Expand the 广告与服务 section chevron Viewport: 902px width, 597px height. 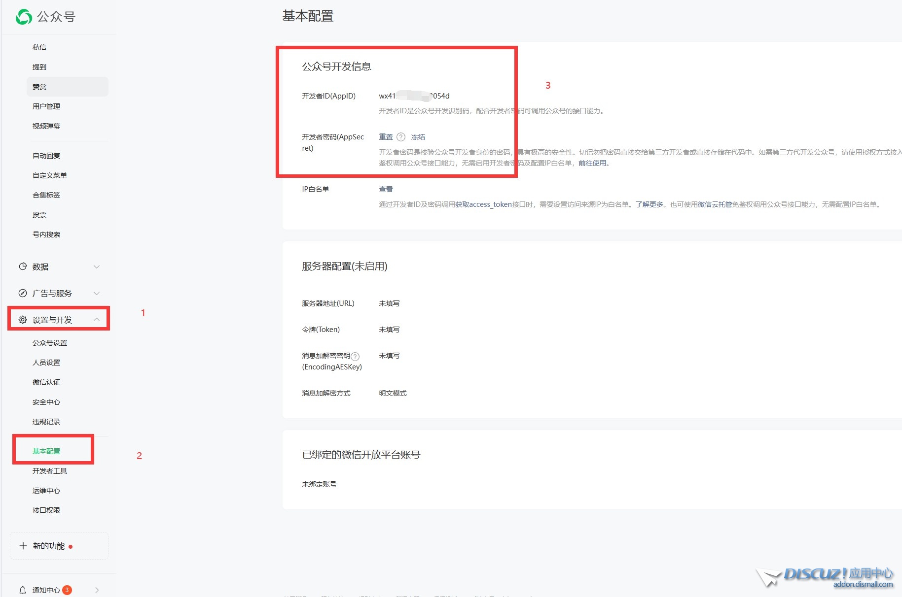97,293
